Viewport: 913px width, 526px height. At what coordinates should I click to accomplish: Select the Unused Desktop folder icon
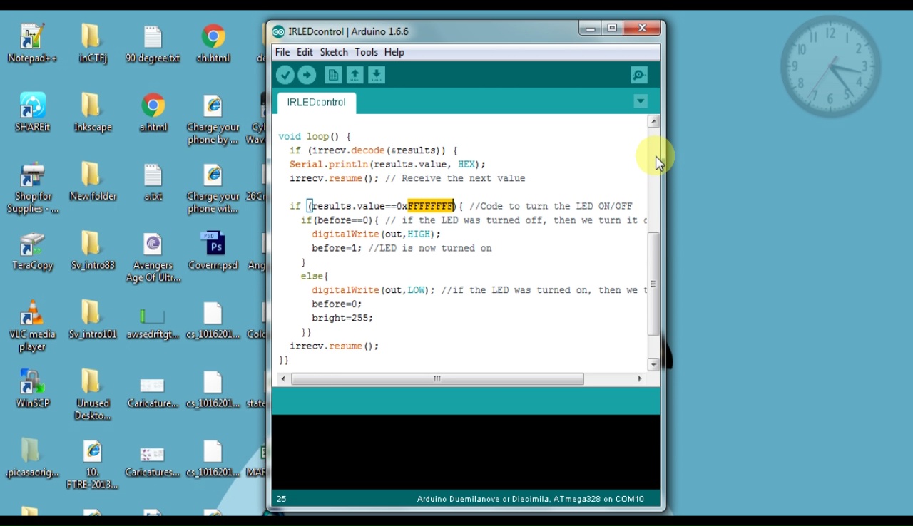(x=93, y=395)
